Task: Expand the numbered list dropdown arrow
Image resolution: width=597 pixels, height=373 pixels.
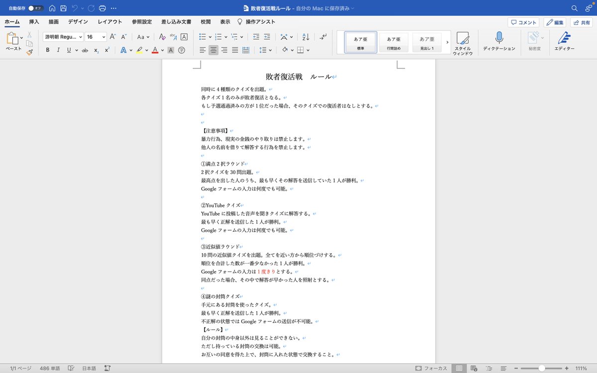Action: click(226, 37)
